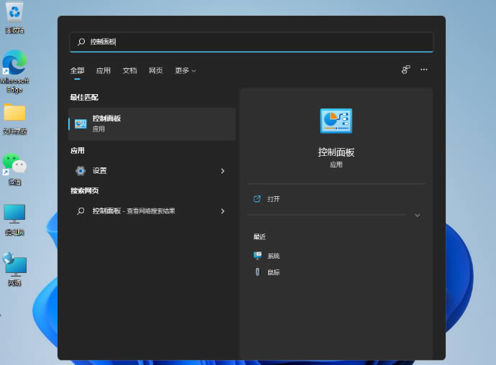Click the large 控制面板 icon in the preview pane

pos(336,121)
